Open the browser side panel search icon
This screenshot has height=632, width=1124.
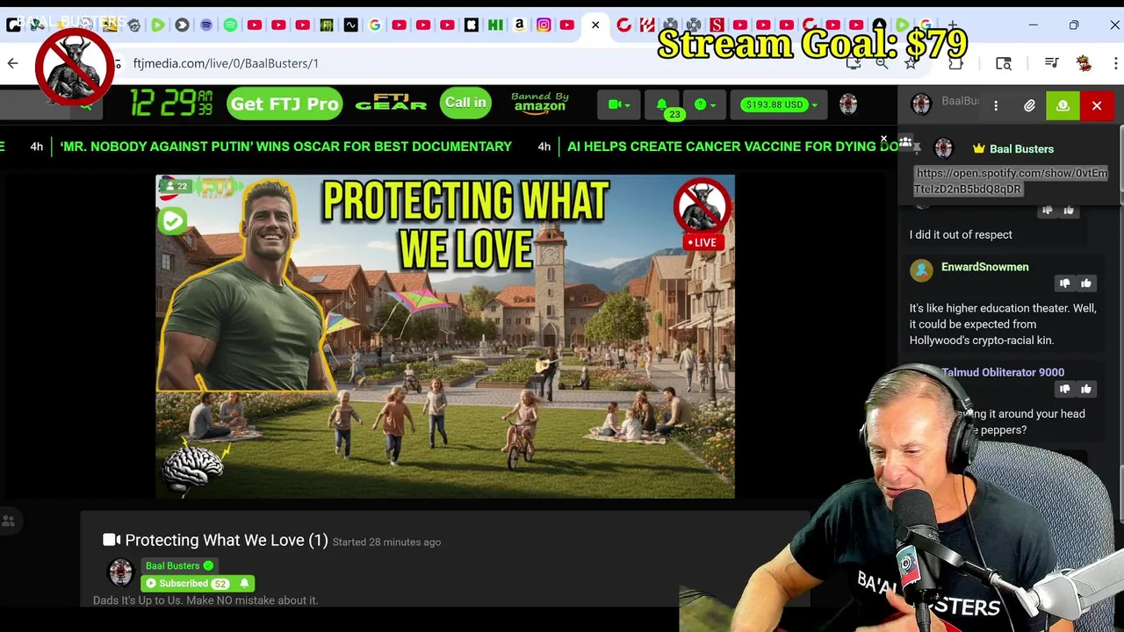tap(1004, 63)
